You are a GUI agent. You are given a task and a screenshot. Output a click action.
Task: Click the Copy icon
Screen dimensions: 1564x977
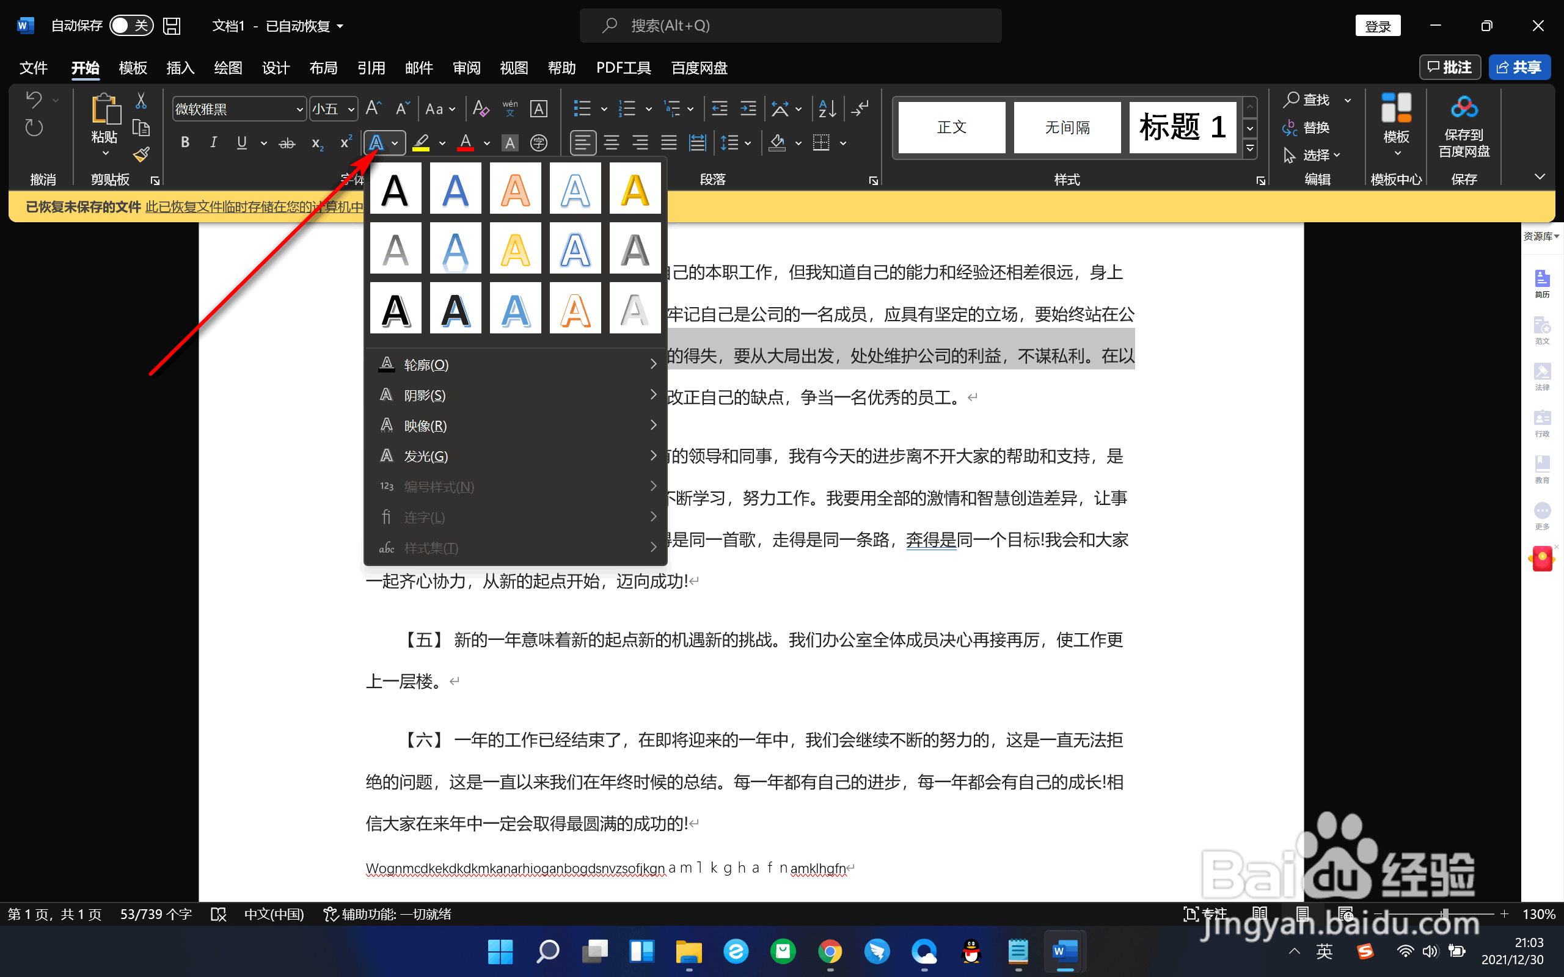pos(141,128)
